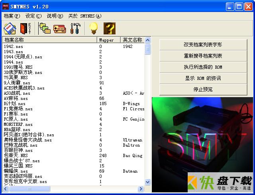Viewport: 255px width, 195px height.
Task: Select the plain 1944.nes row
Action: point(13,62)
